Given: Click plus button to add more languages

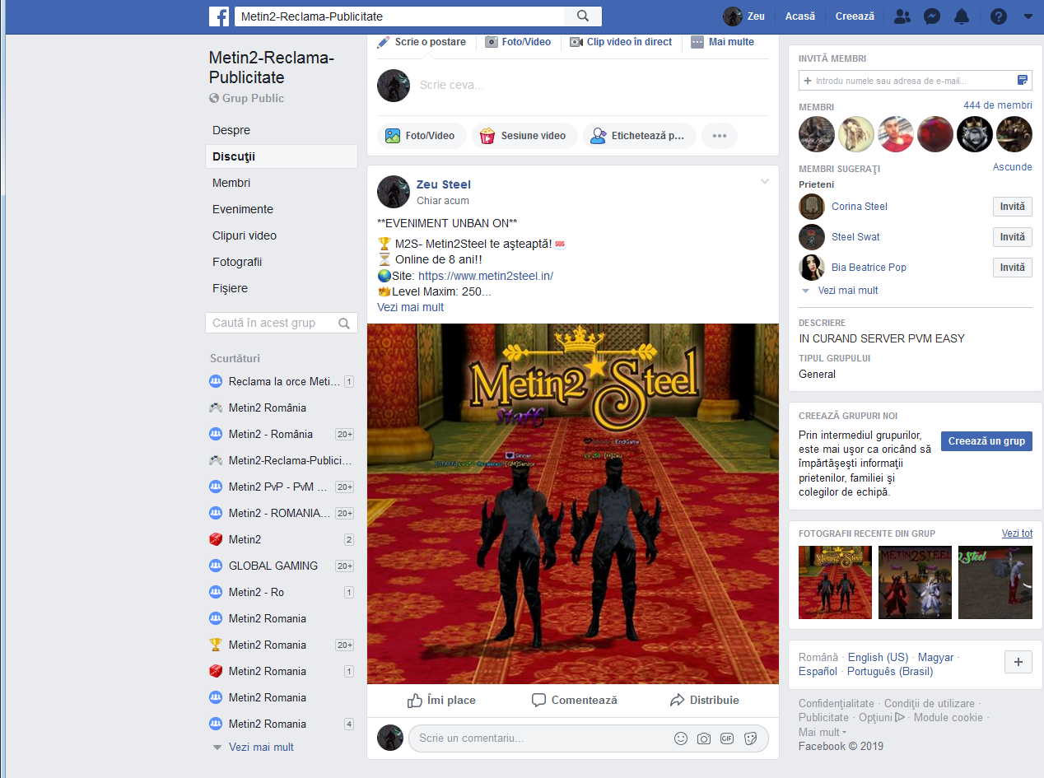Looking at the screenshot, I should tap(1018, 662).
